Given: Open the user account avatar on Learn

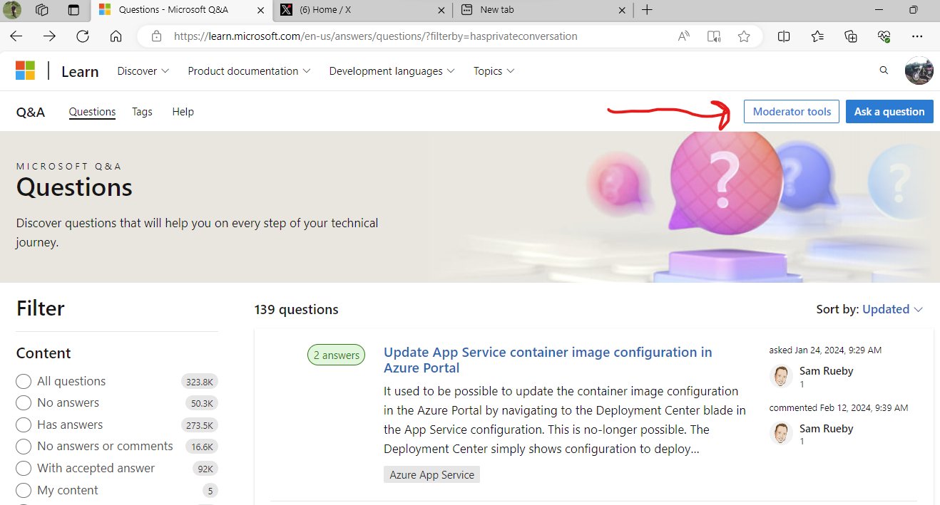Looking at the screenshot, I should point(919,71).
